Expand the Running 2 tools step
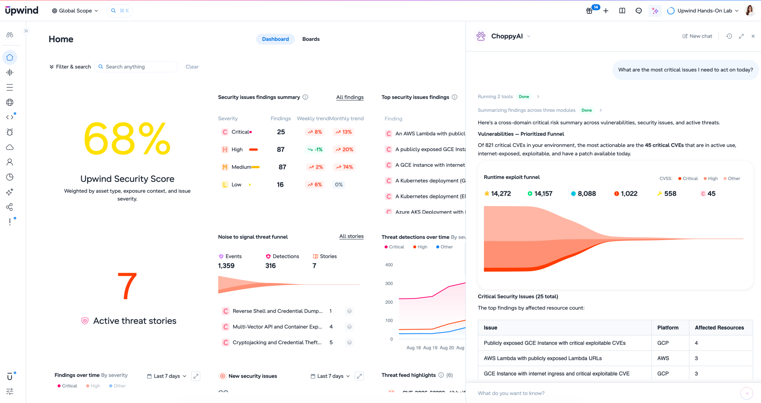Viewport: 761px width, 403px height. tap(538, 97)
